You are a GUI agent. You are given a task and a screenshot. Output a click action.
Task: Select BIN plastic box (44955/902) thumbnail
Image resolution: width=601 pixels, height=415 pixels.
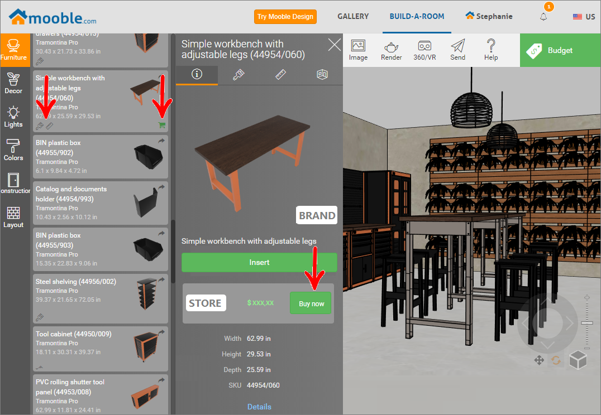click(x=149, y=157)
